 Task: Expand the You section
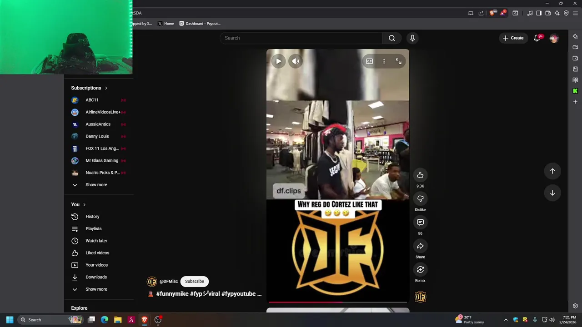tap(78, 205)
